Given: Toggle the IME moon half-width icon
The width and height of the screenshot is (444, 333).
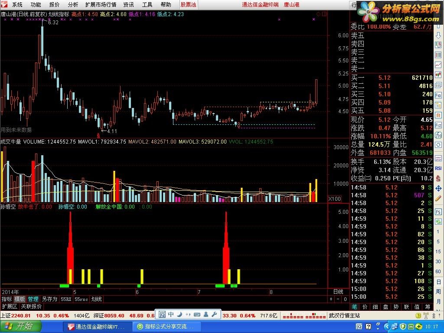Looking at the screenshot, I should click(x=180, y=314).
